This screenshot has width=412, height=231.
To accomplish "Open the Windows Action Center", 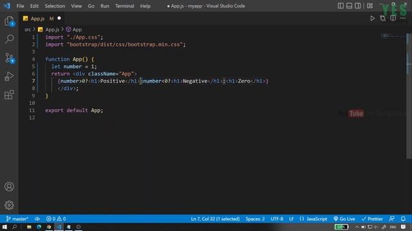I will (x=404, y=227).
